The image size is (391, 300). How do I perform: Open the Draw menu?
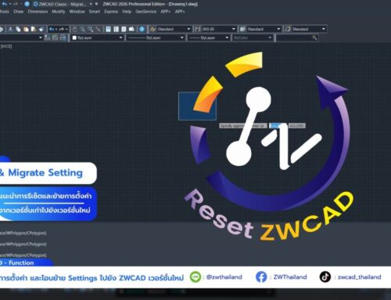[x=18, y=12]
